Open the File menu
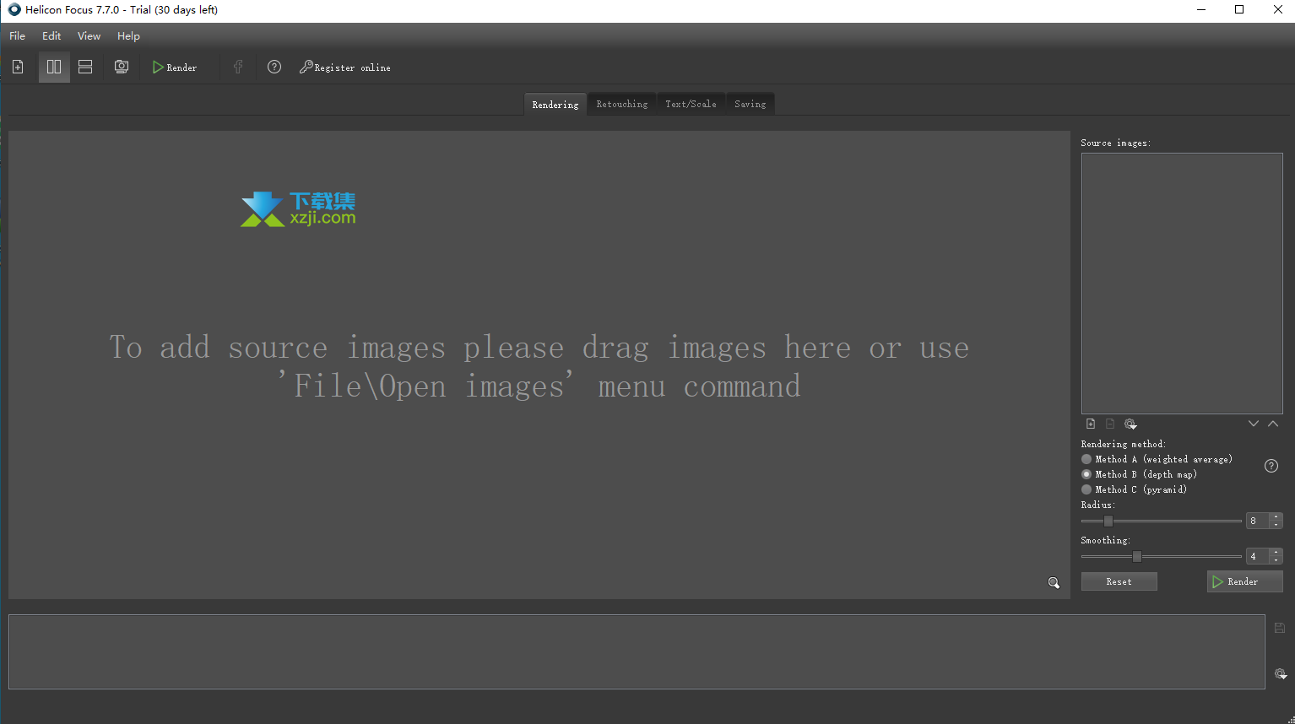 (x=17, y=35)
